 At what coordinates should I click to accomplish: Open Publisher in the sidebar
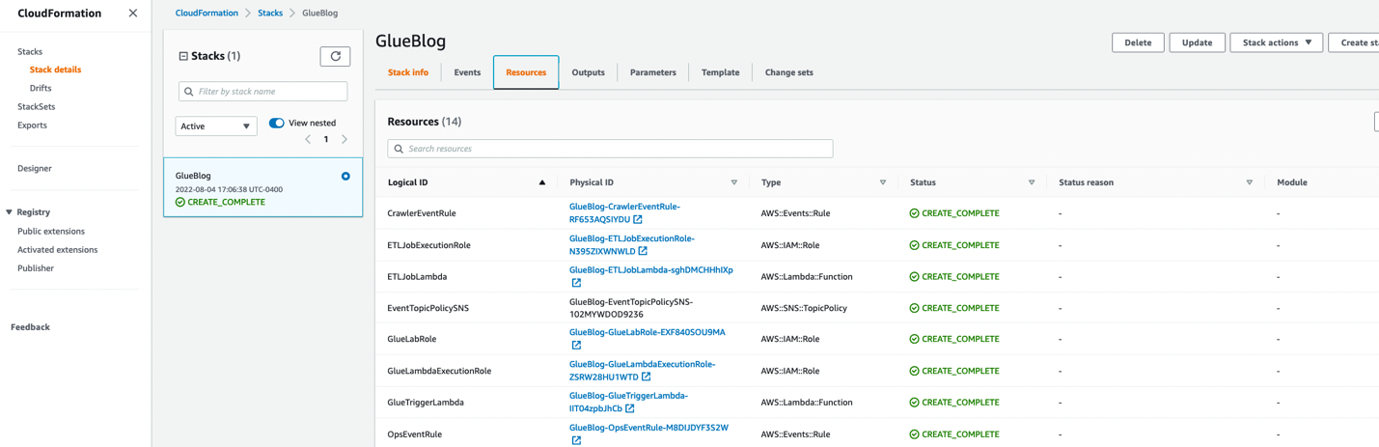(36, 268)
